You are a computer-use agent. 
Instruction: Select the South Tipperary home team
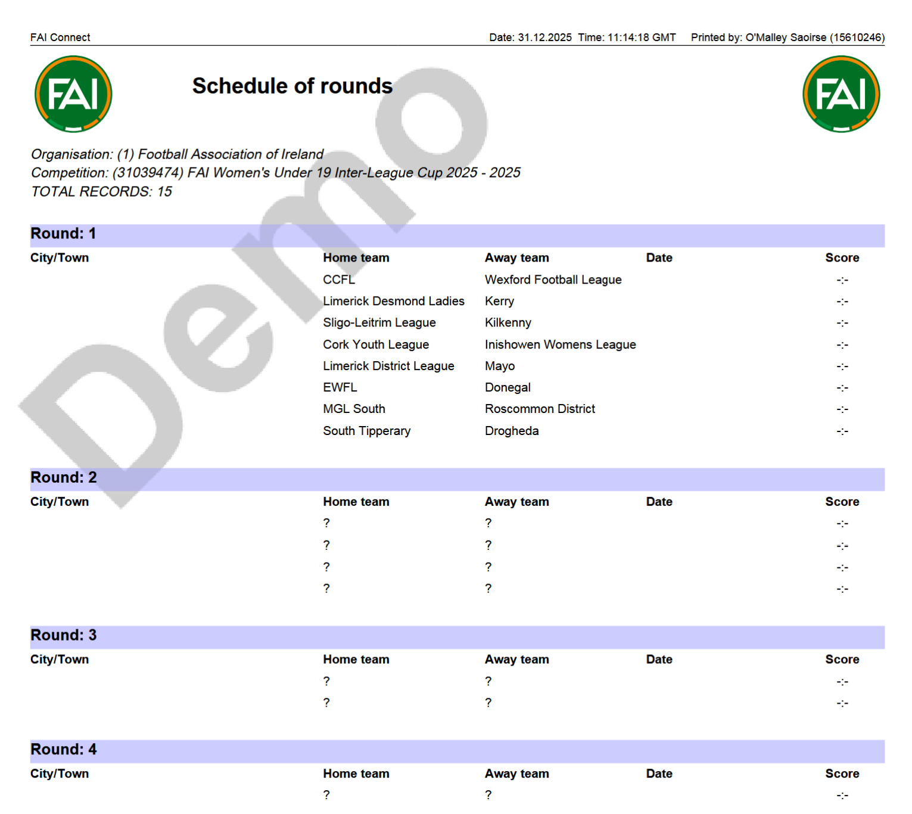(x=366, y=431)
